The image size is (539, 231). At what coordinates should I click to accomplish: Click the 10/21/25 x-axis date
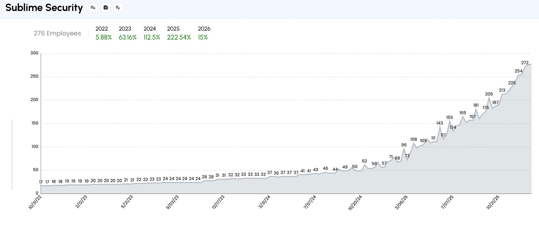click(x=493, y=203)
